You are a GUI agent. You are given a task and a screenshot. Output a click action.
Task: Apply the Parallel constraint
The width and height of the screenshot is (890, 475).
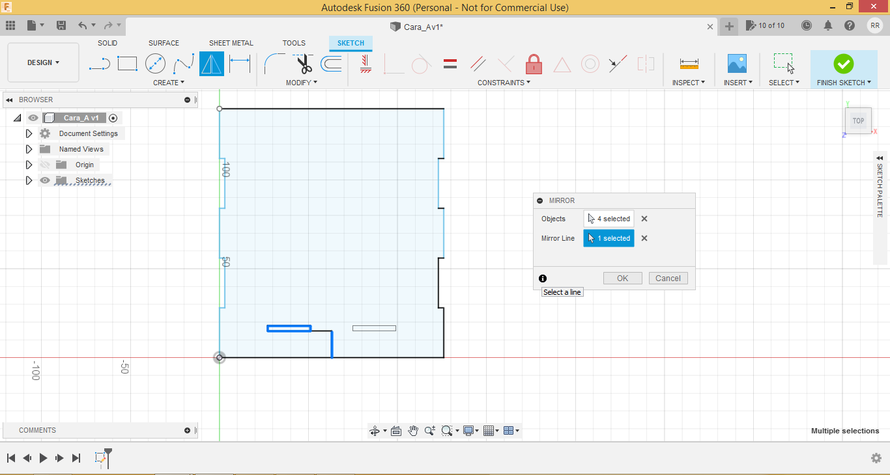(x=478, y=64)
